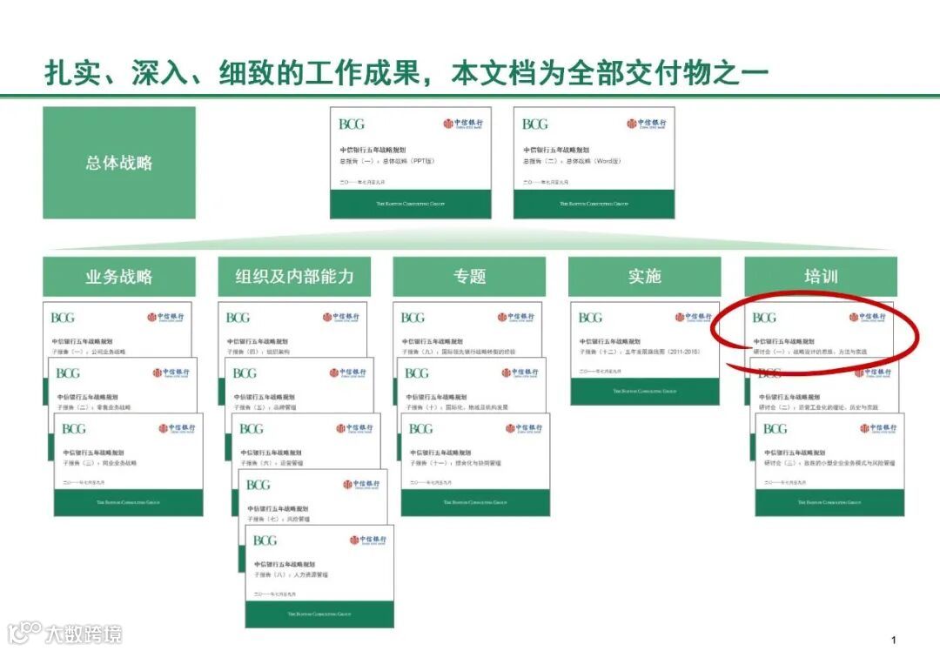
Task: Open the 子报告（二）零售业务战略 thumbnail
Action: [x=123, y=384]
